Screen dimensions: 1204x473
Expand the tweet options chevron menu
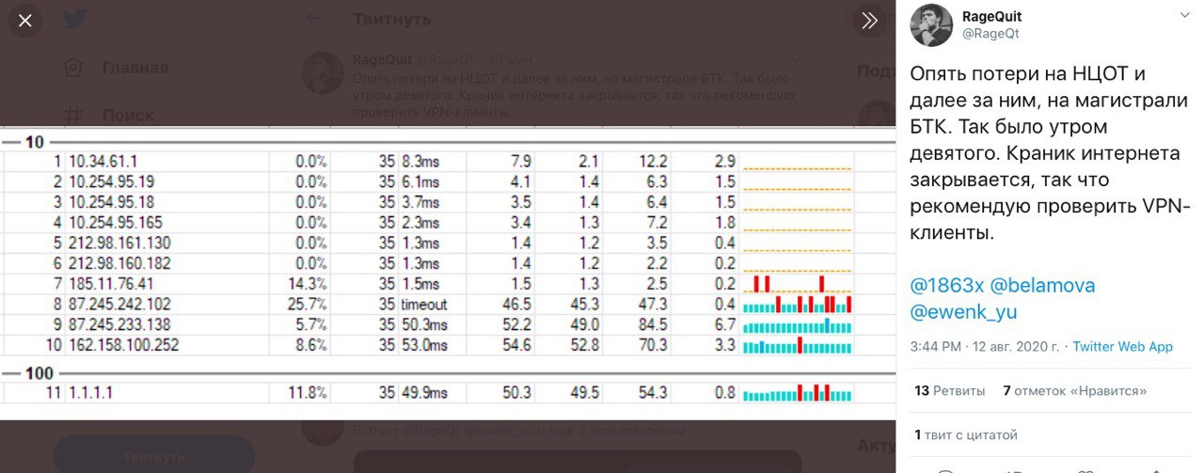point(1185,16)
